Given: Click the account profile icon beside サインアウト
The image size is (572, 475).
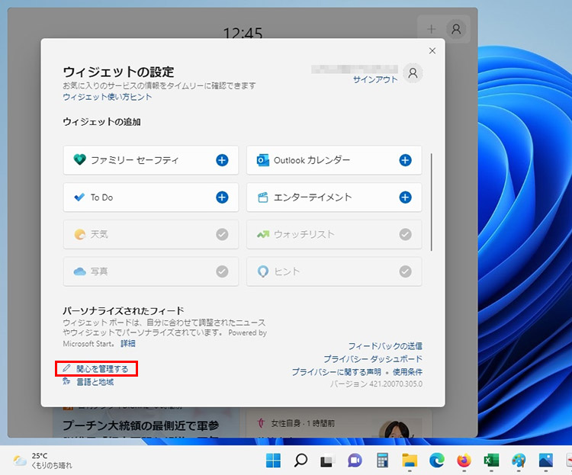Looking at the screenshot, I should (x=413, y=73).
